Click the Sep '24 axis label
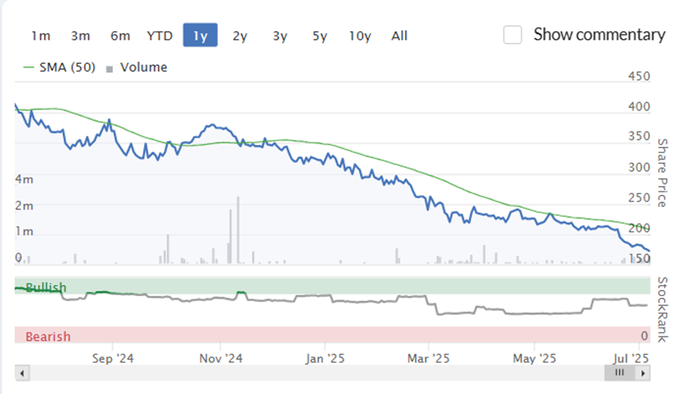Image resolution: width=677 pixels, height=394 pixels. [x=112, y=359]
